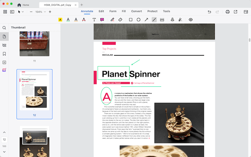Toggle annotation visibility eye icon

pyautogui.click(x=191, y=20)
